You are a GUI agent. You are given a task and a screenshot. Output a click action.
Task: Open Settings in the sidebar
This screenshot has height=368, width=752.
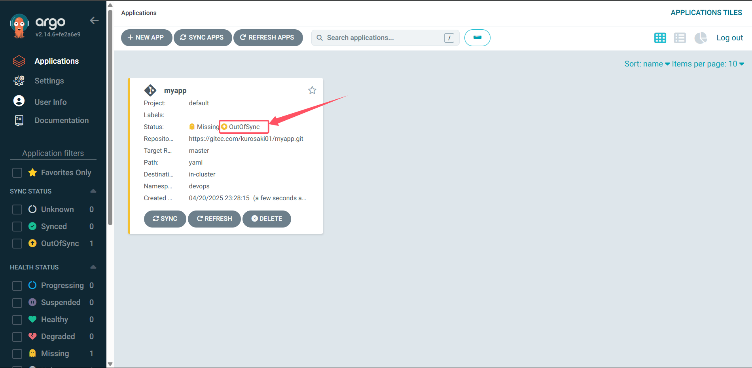(49, 81)
